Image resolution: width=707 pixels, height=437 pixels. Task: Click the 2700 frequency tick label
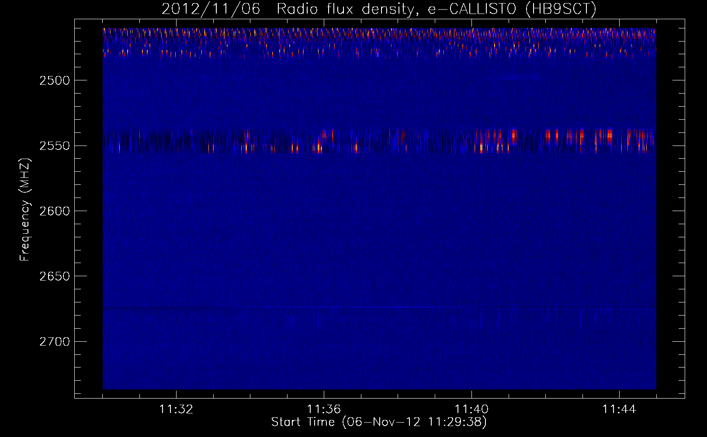pos(55,342)
